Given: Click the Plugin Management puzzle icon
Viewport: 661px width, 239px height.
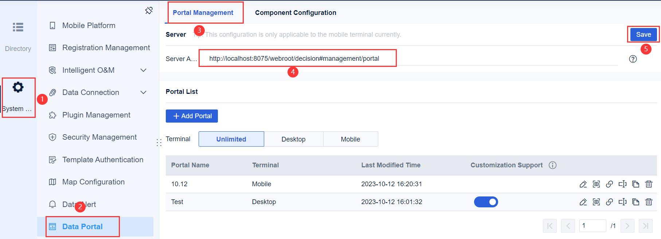Looking at the screenshot, I should click(x=52, y=115).
